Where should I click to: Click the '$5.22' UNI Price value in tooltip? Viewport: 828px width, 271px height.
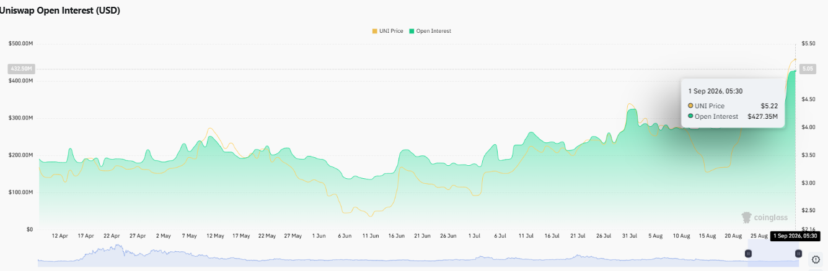click(769, 106)
